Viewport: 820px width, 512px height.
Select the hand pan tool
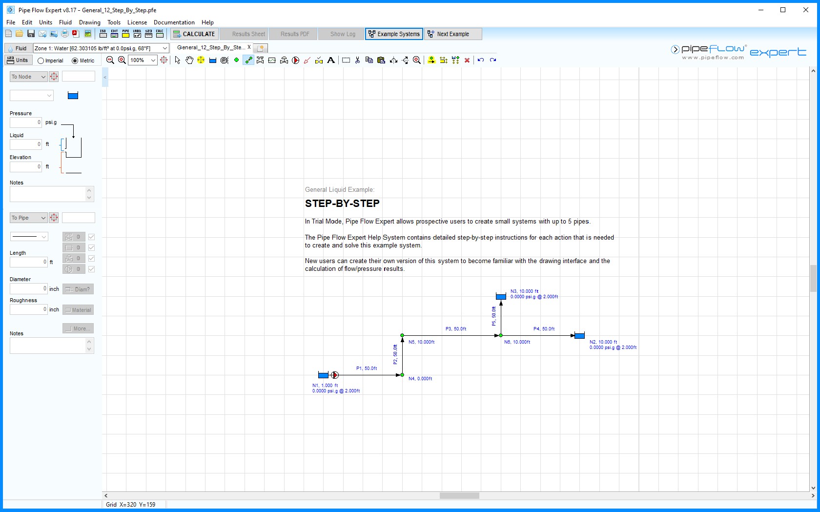189,60
